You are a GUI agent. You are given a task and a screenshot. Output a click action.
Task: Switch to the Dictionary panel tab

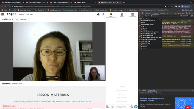[x=132, y=15]
